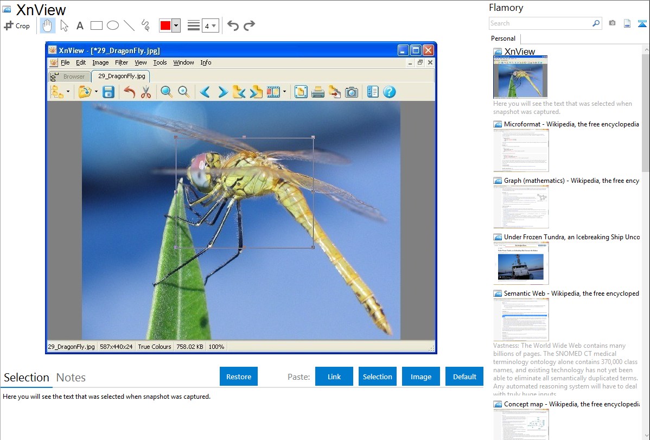Switch to the Personal tab
The image size is (650, 440).
tap(504, 39)
